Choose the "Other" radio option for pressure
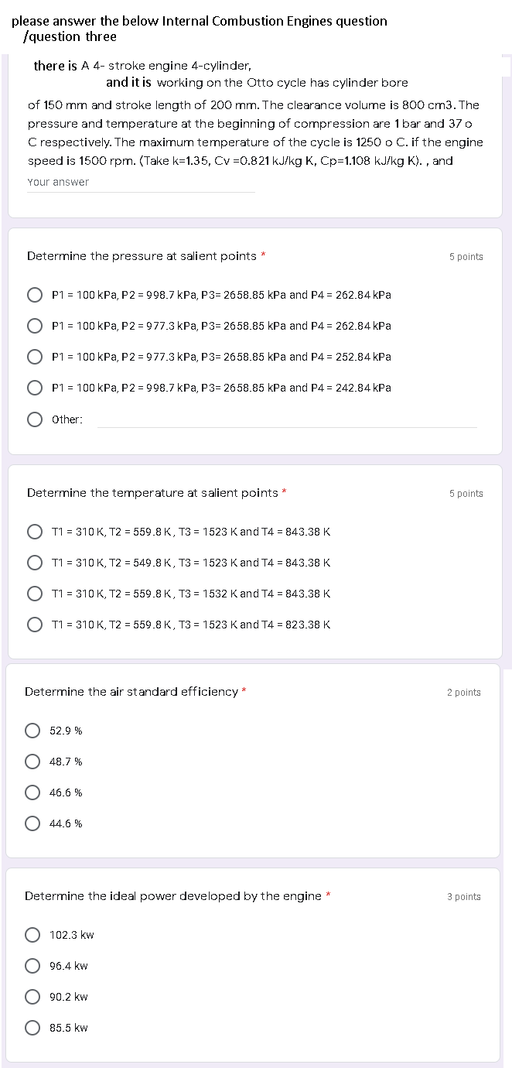512x1068 pixels. pyautogui.click(x=35, y=419)
